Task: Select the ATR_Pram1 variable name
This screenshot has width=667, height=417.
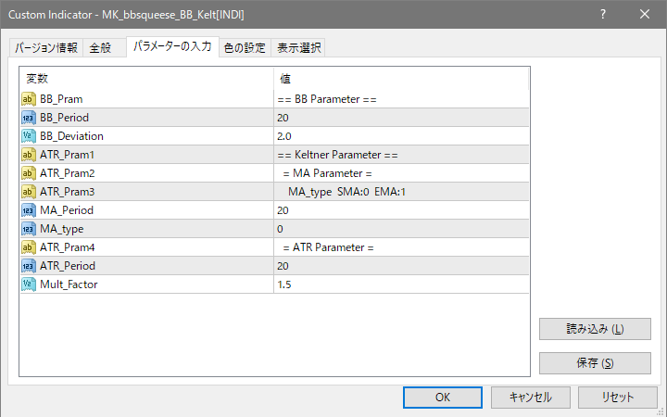Action: 67,155
